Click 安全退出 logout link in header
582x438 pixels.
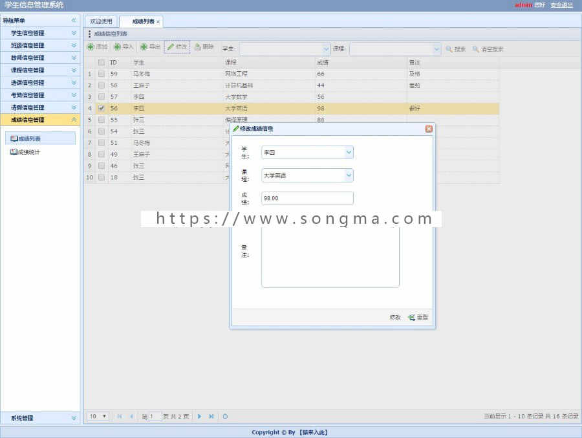click(561, 5)
